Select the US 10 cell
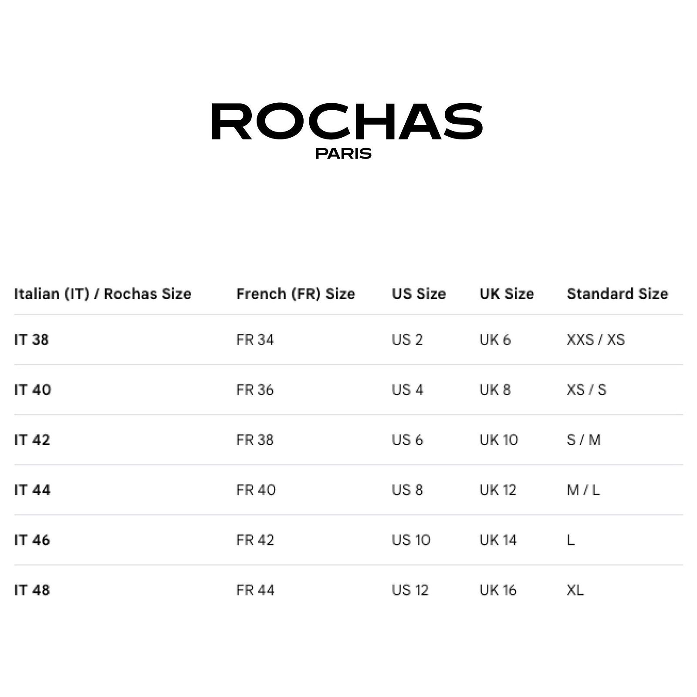The image size is (697, 697). tap(411, 540)
